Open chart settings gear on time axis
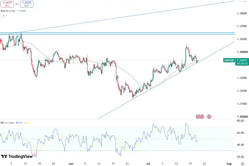 [x=242, y=164]
